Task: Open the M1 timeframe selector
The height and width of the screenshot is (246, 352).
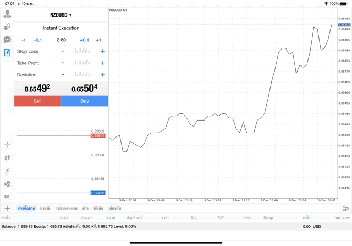Action: 7,196
